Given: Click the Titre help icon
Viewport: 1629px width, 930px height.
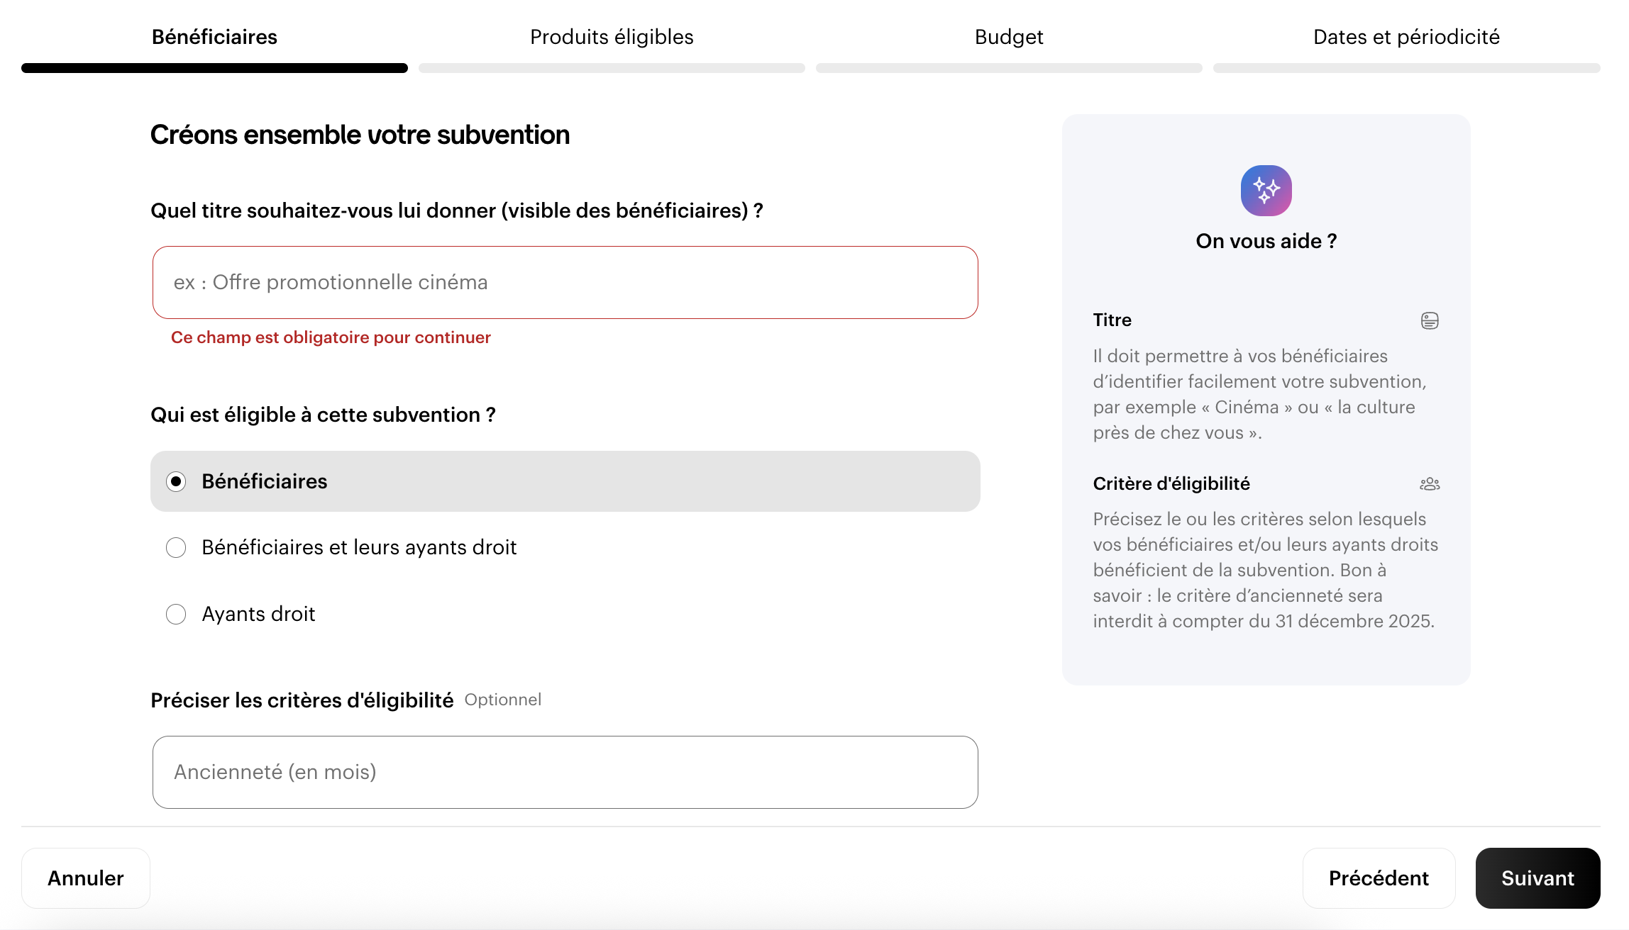Looking at the screenshot, I should pos(1430,320).
